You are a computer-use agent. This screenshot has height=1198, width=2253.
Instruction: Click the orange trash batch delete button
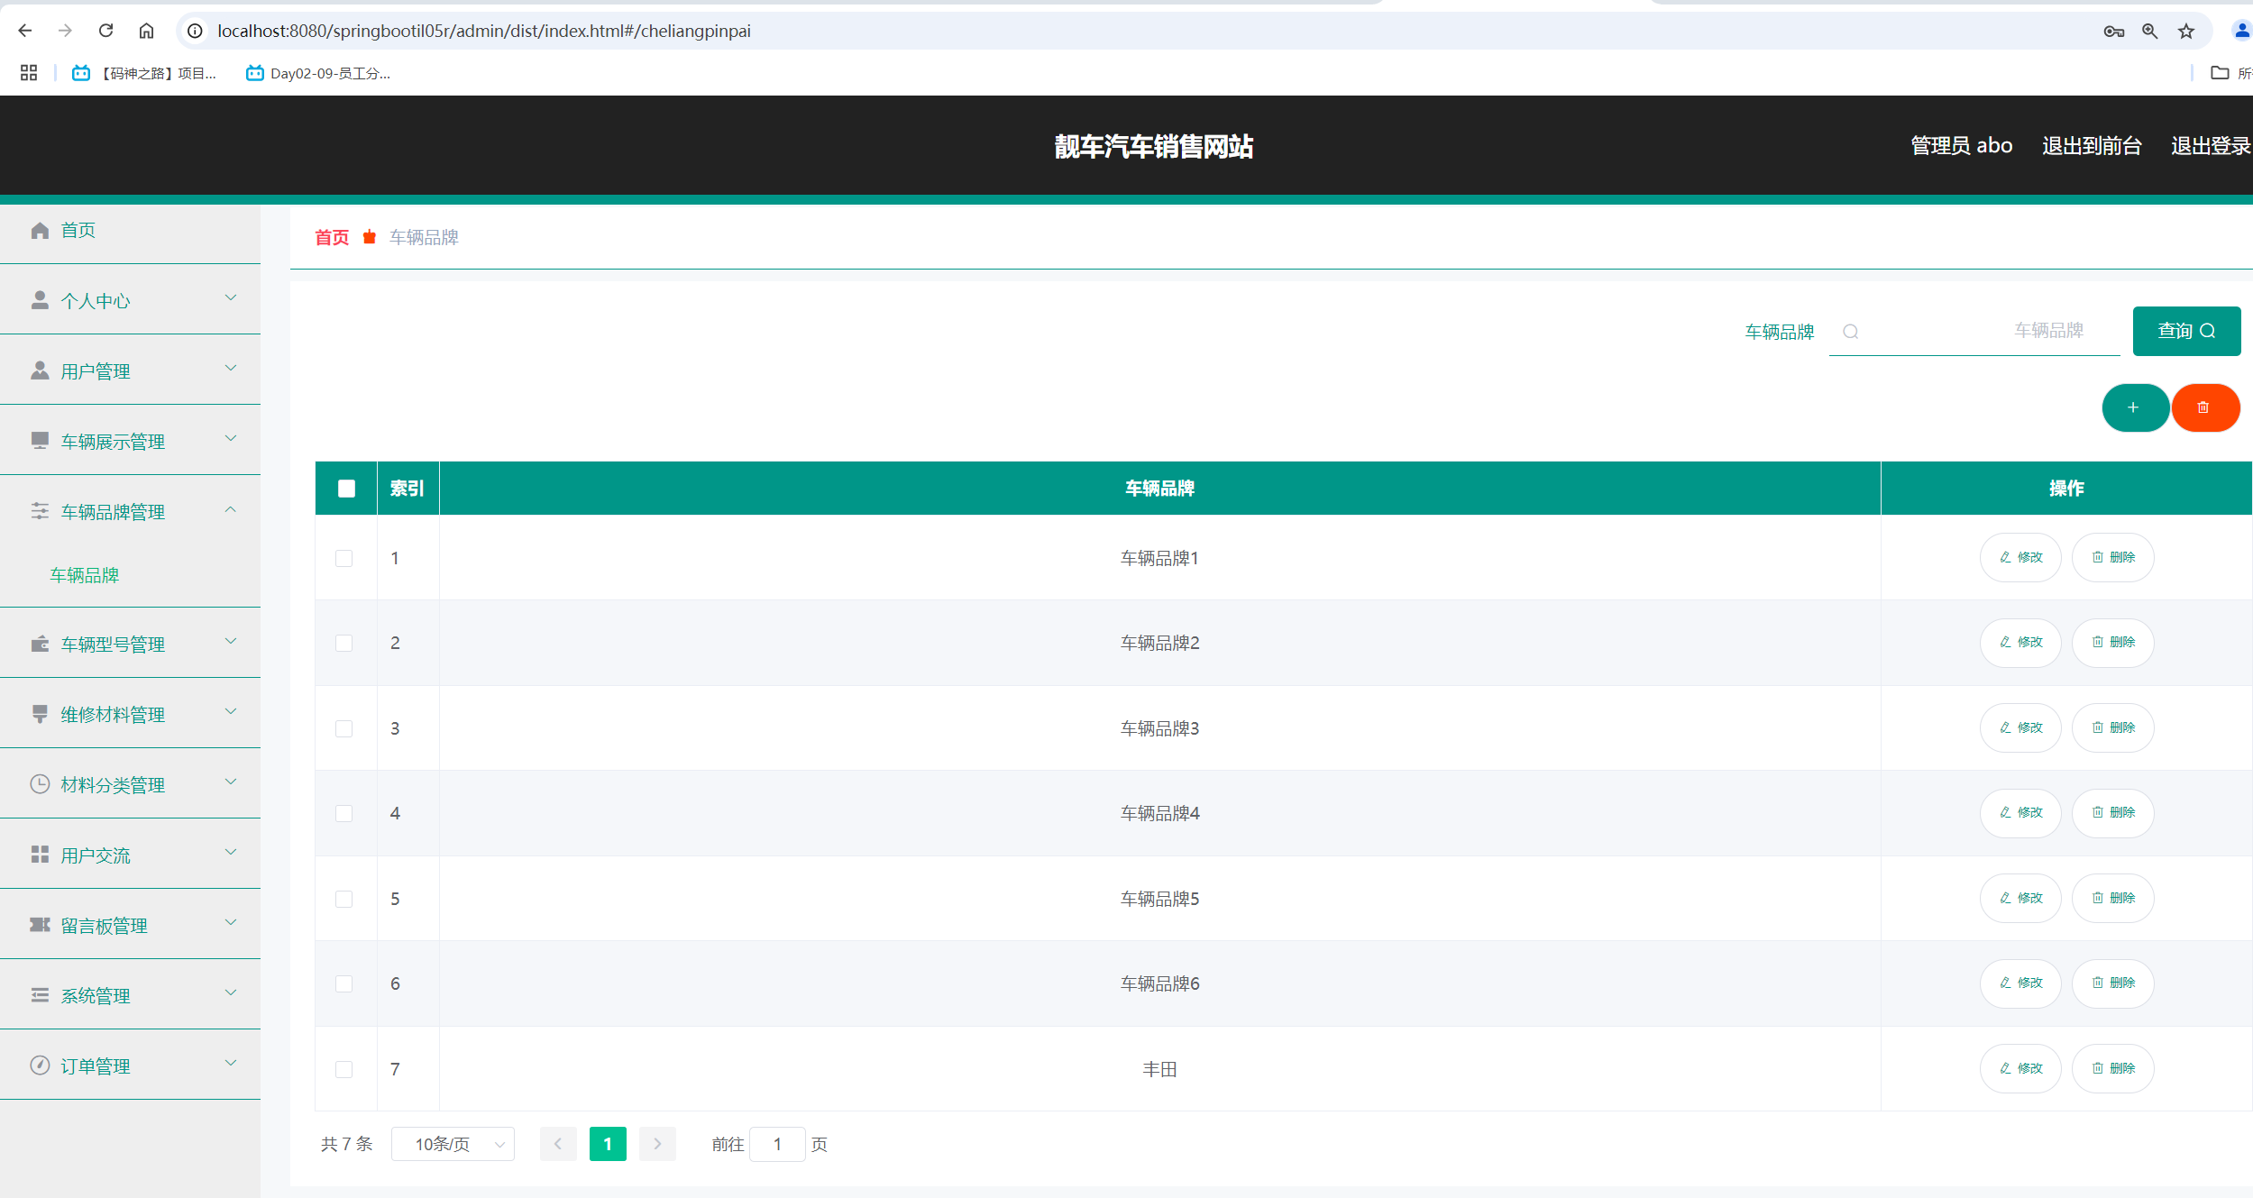(x=2205, y=407)
